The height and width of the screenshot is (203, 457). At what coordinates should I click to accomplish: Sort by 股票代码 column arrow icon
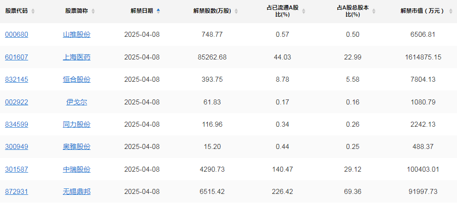(33, 11)
